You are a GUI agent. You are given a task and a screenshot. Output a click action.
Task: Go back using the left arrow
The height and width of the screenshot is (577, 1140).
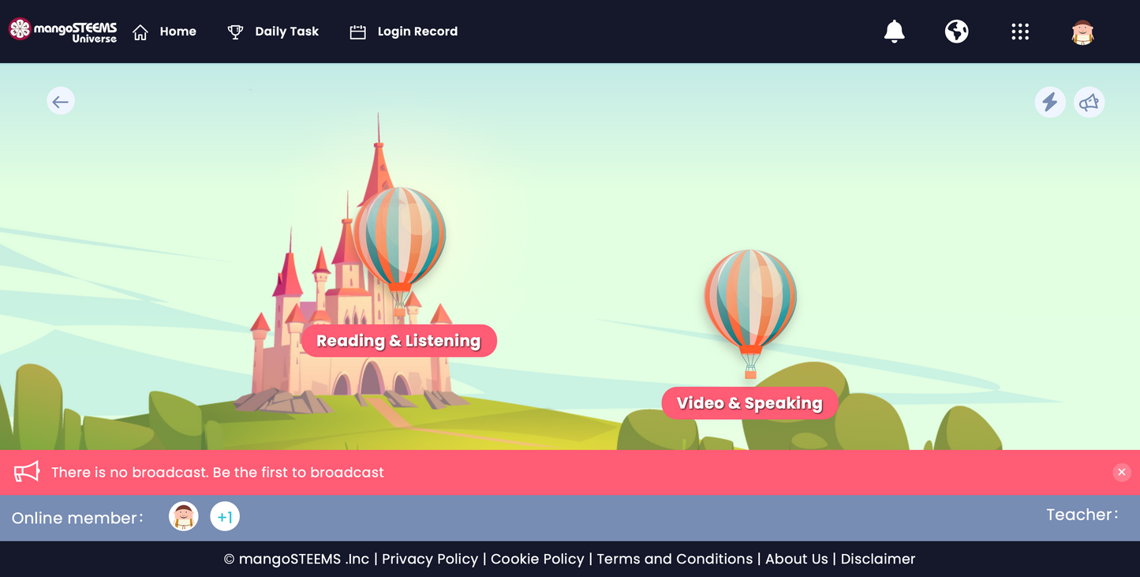61,101
